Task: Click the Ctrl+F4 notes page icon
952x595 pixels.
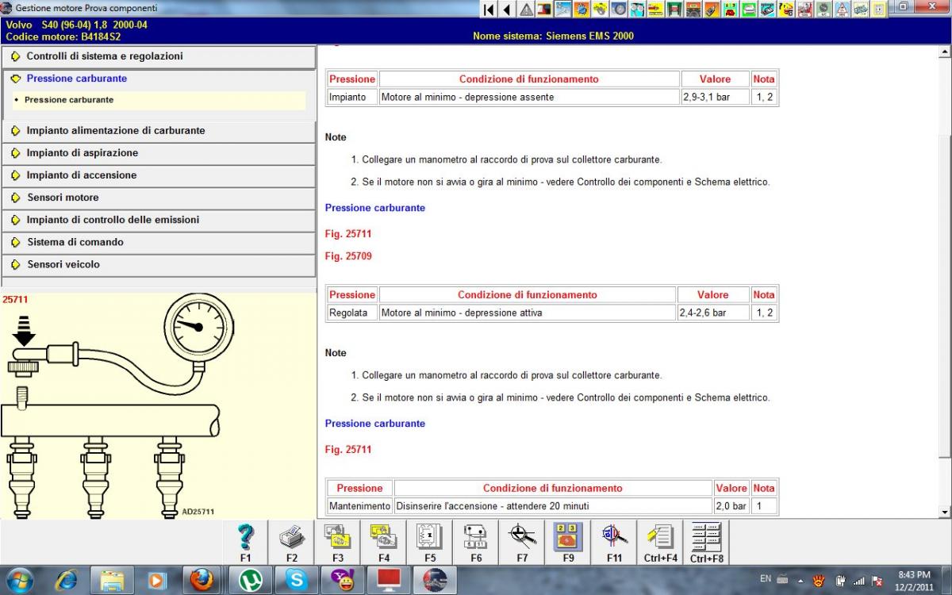Action: point(660,543)
